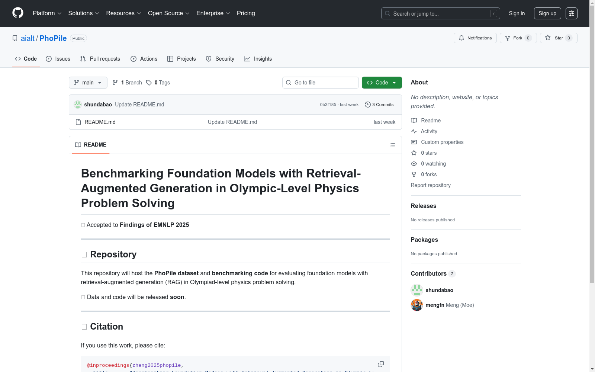Open mengfn's contributor avatar
The width and height of the screenshot is (595, 372).
[x=417, y=305]
